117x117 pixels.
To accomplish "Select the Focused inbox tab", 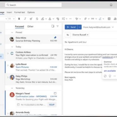I will tap(20, 27).
